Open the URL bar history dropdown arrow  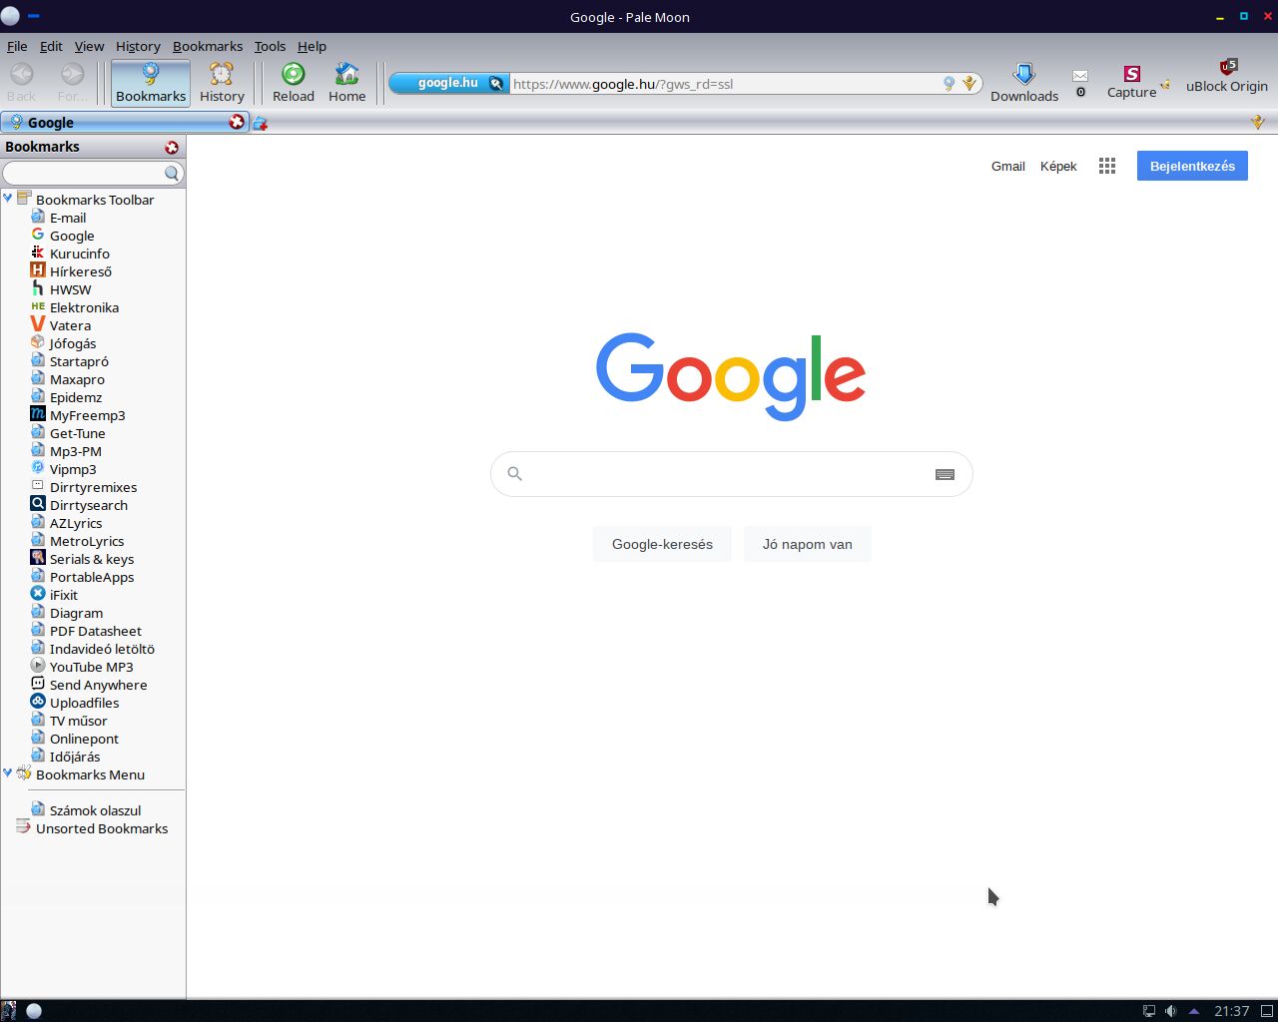pos(968,84)
